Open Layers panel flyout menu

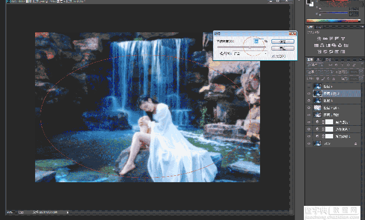(x=362, y=60)
